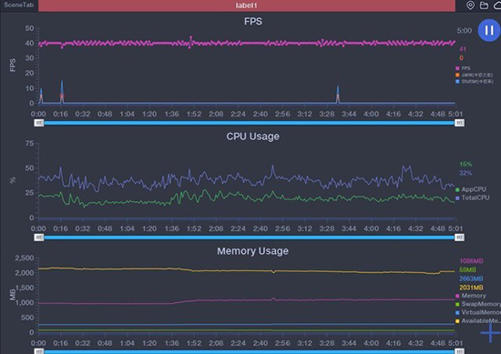Click the blue plus icon at bottom right
The width and height of the screenshot is (501, 354).
(x=490, y=332)
